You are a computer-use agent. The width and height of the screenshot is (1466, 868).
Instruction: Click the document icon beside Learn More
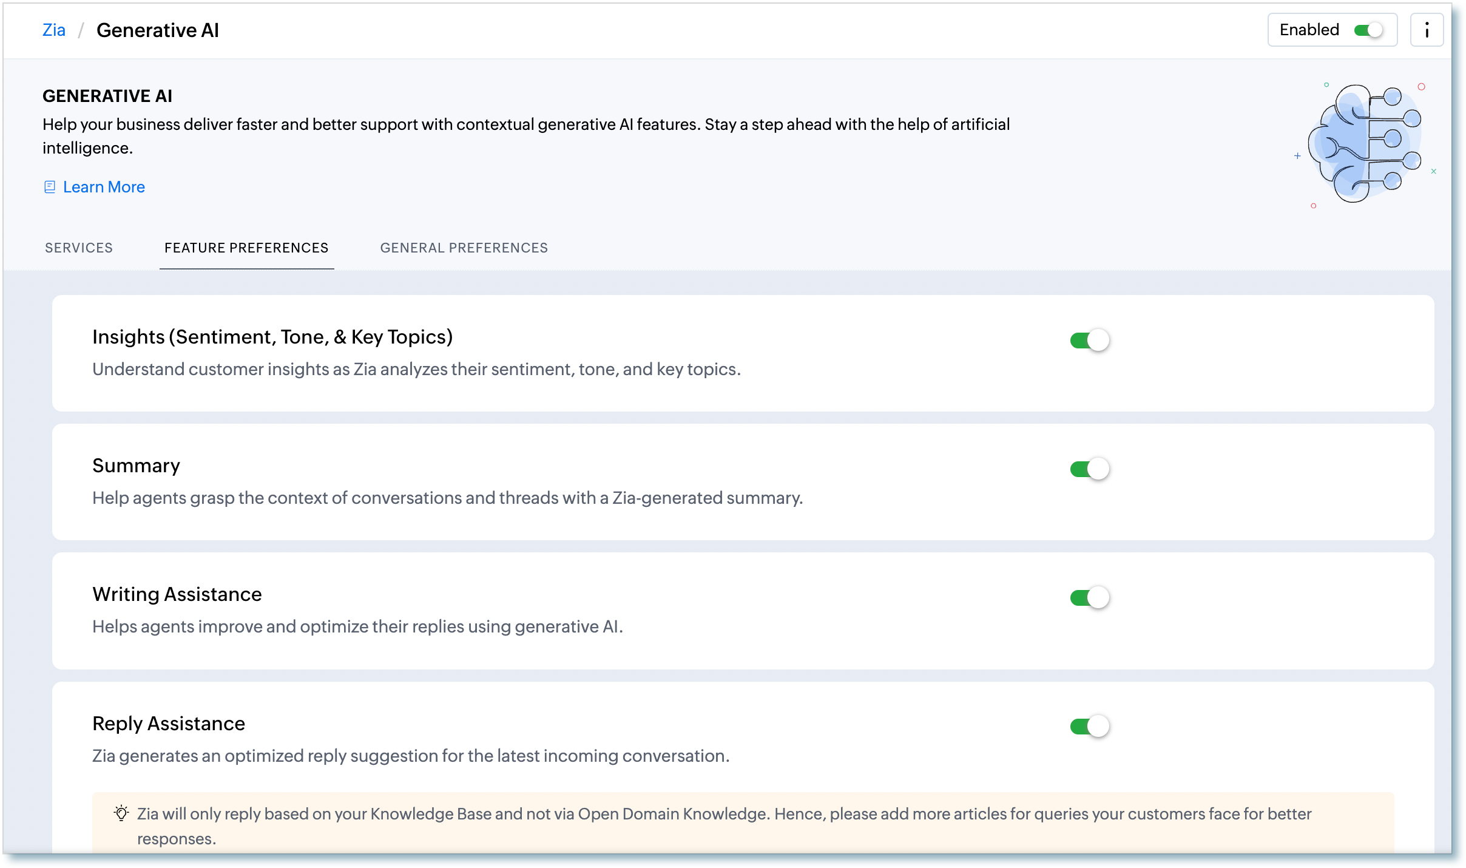pyautogui.click(x=50, y=187)
